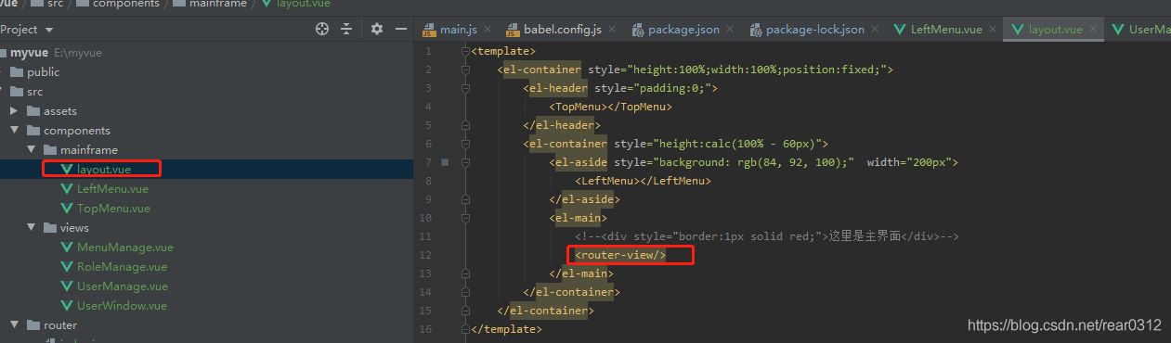1171x343 pixels.
Task: Switch to the main.js tab
Action: [457, 30]
